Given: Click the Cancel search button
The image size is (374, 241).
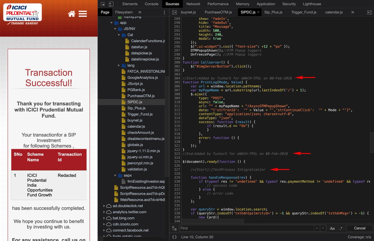Looking at the screenshot, I should (359, 228).
